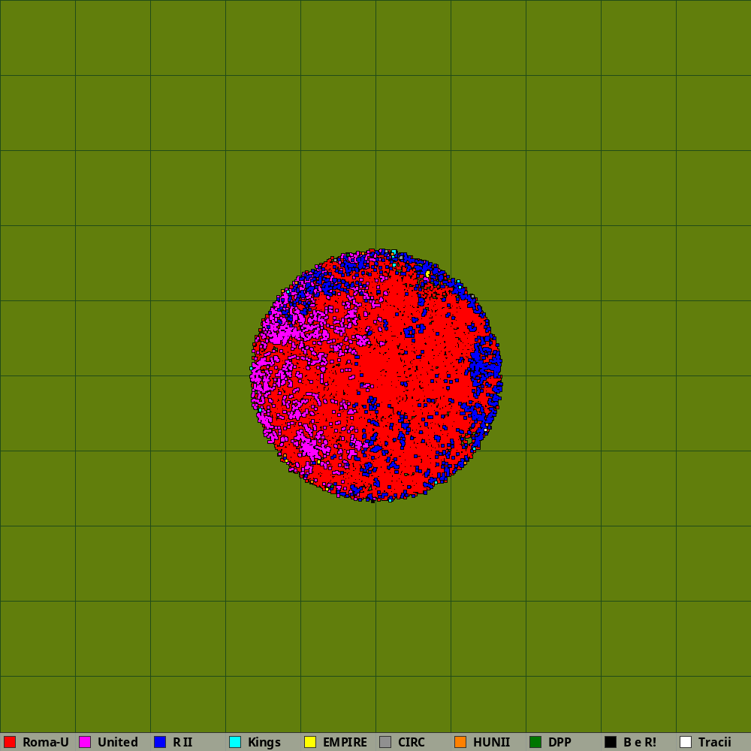Screen dimensions: 751x751
Task: Click the yellow EMPIRE legend swatch
Action: [310, 742]
